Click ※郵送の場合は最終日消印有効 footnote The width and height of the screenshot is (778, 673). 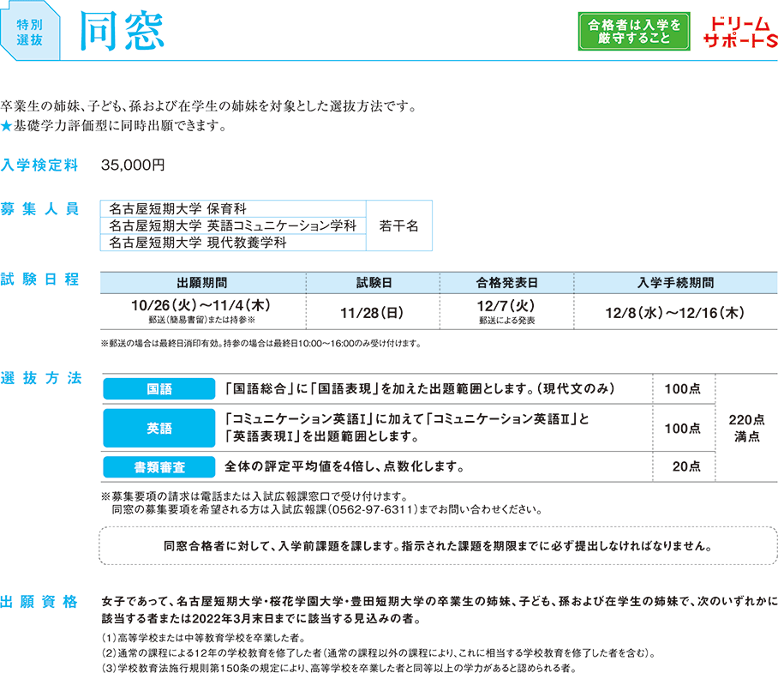[x=261, y=344]
